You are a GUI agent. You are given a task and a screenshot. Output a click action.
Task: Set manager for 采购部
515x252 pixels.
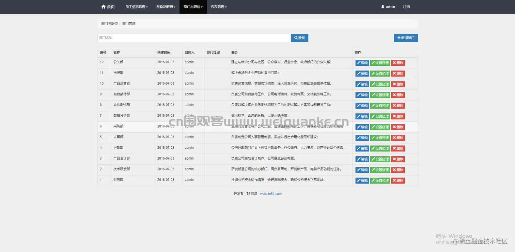point(380,127)
